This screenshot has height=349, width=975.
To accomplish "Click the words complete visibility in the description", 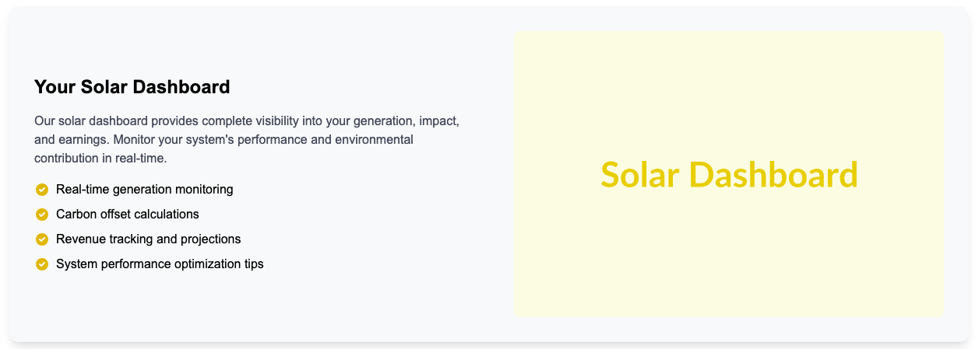I will tap(248, 121).
